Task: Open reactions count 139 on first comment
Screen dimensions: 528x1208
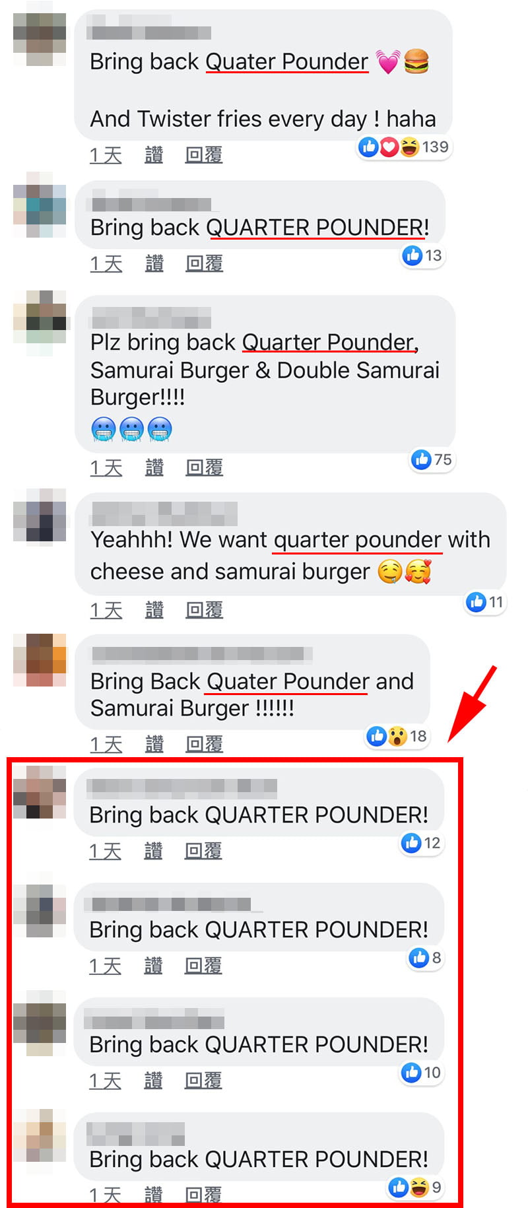Action: pos(404,147)
